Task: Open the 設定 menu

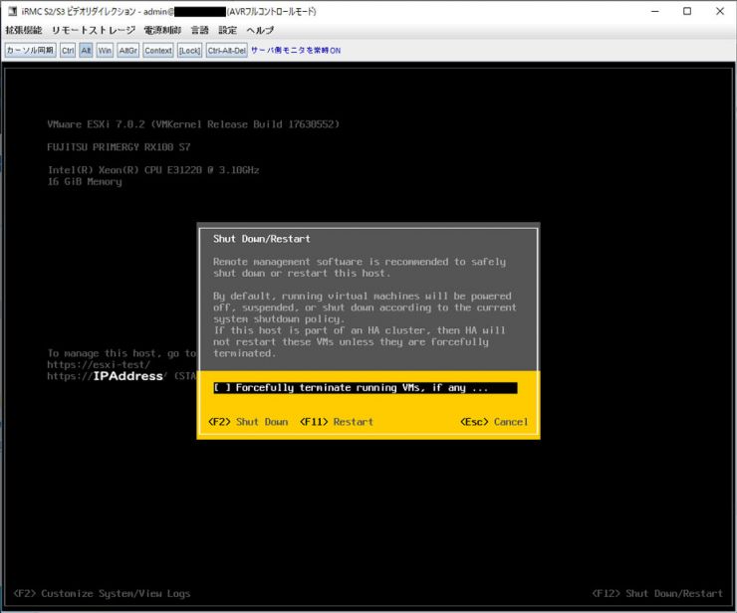Action: [x=227, y=31]
